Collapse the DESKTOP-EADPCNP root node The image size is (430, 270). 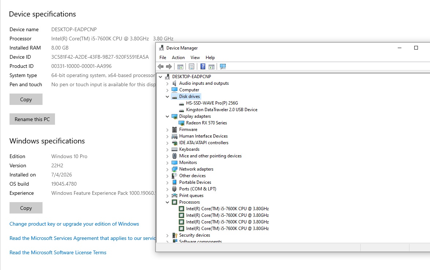pos(161,77)
